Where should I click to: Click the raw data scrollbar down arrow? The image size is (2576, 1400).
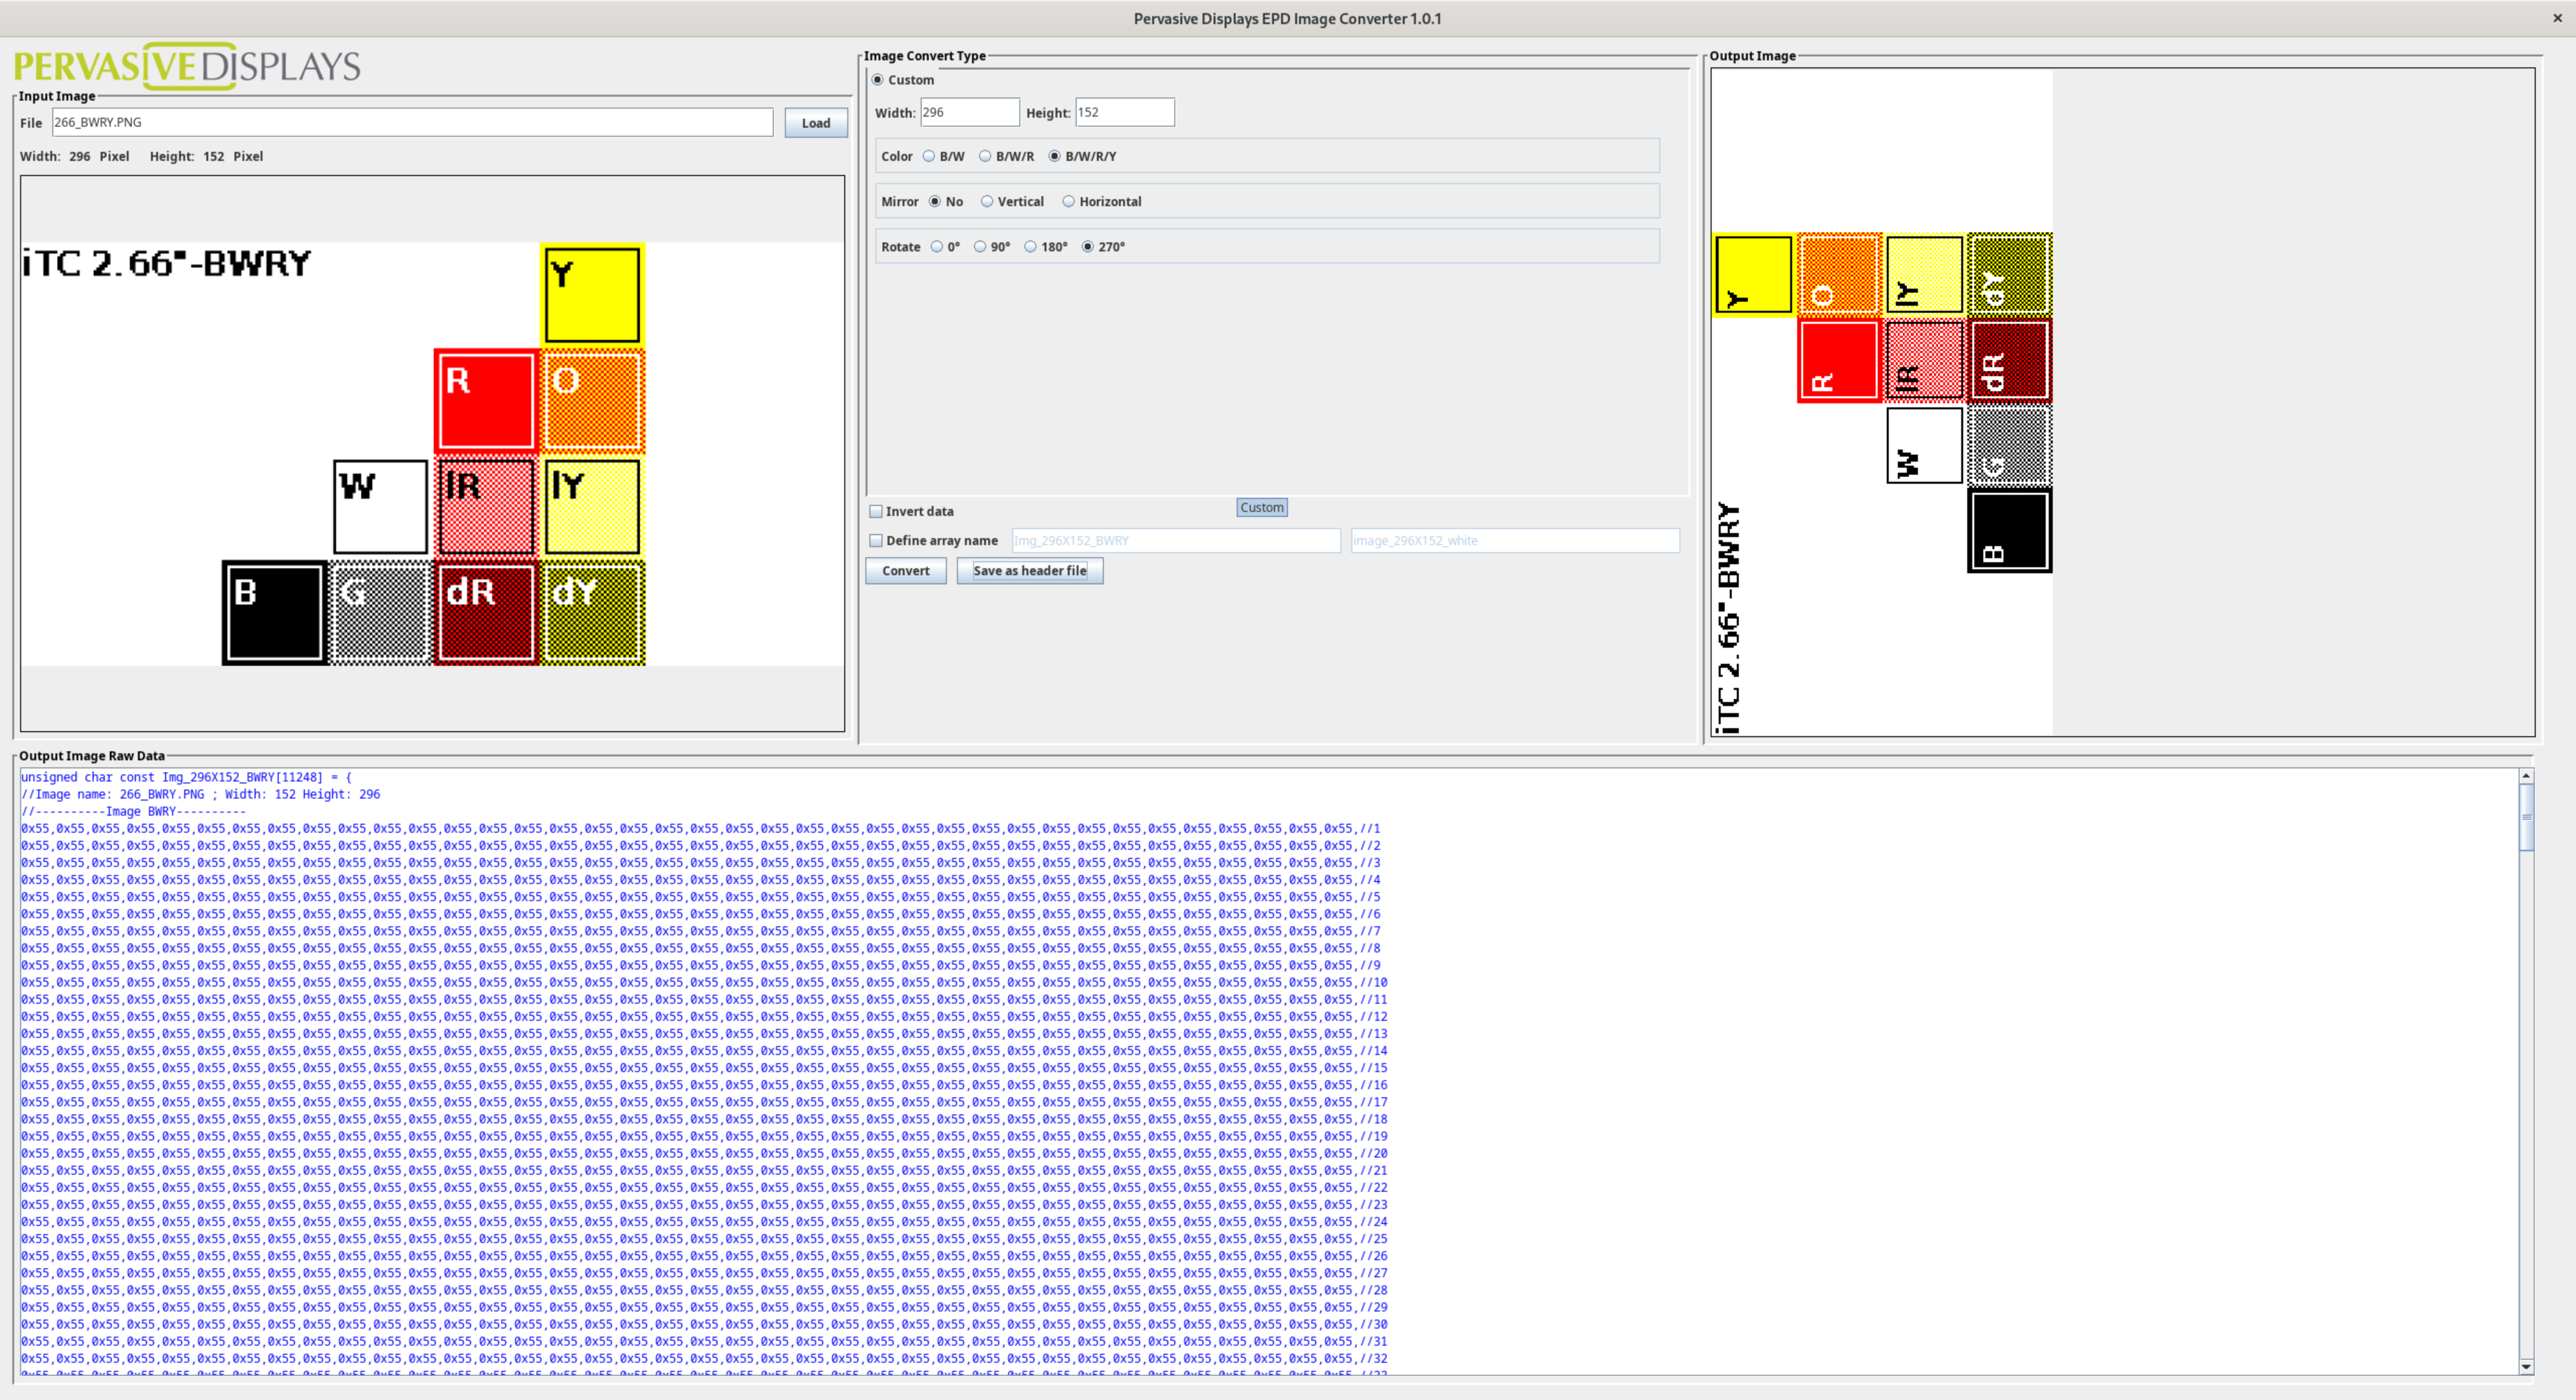(x=2526, y=1366)
